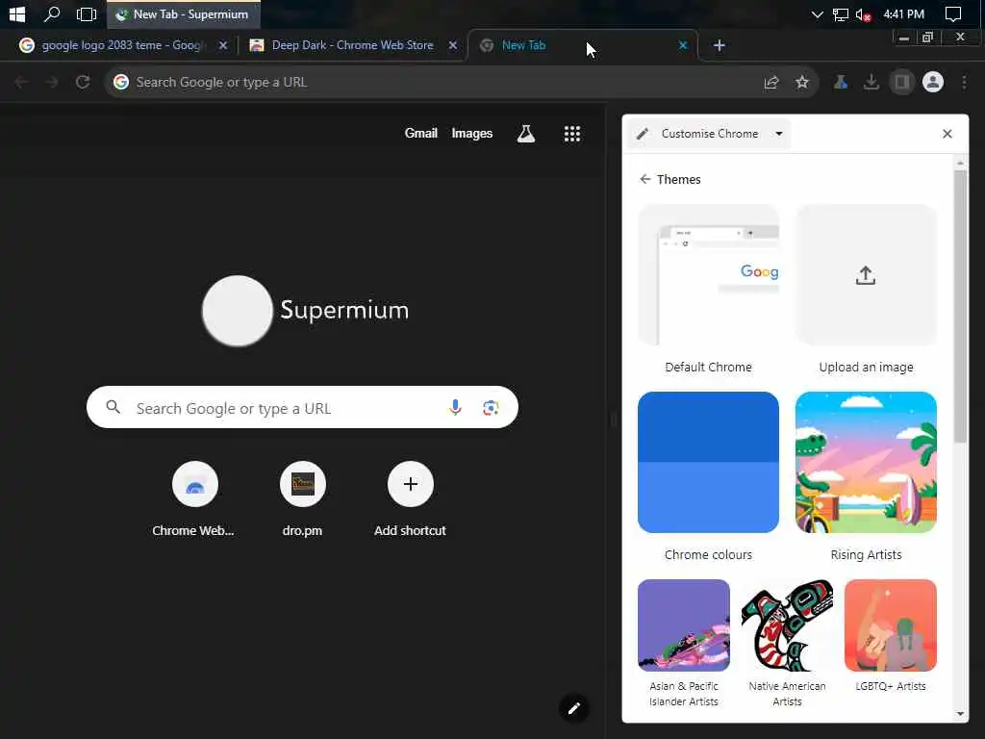Bookmark this tab with the star icon

[x=802, y=83]
